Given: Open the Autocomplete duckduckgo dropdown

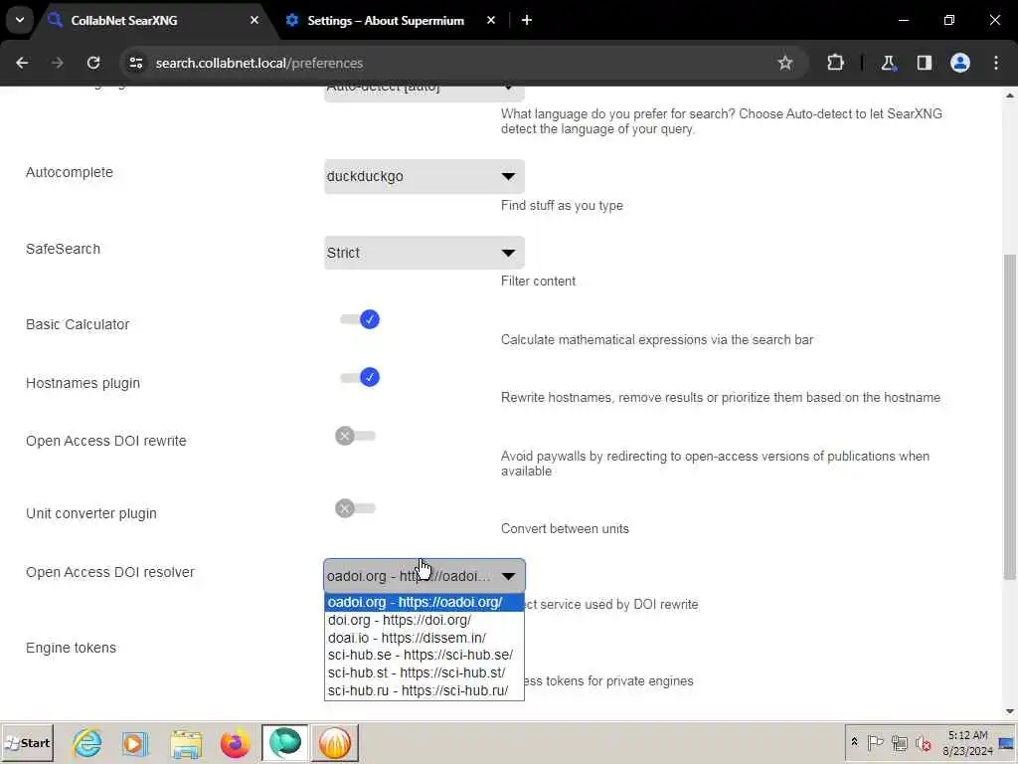Looking at the screenshot, I should tap(424, 176).
